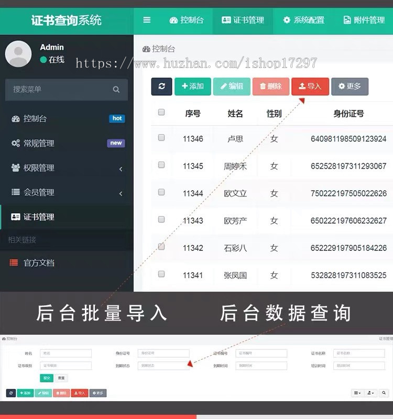Click the 控制台 breadcrumb dashboard icon
393x419 pixels.
coord(146,49)
